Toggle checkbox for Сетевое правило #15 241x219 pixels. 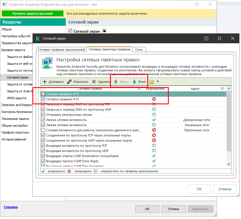(x=43, y=99)
